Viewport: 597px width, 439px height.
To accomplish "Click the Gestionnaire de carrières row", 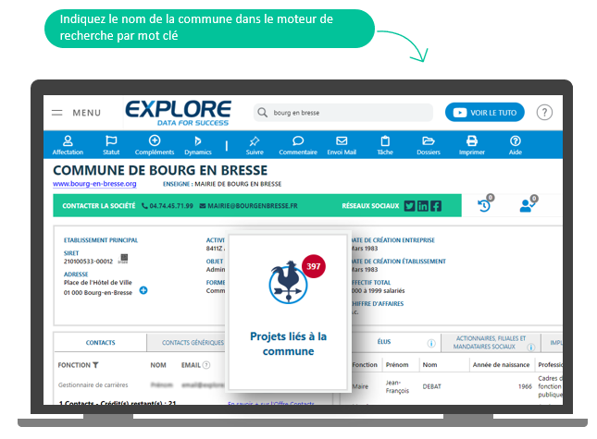I will pos(142,384).
